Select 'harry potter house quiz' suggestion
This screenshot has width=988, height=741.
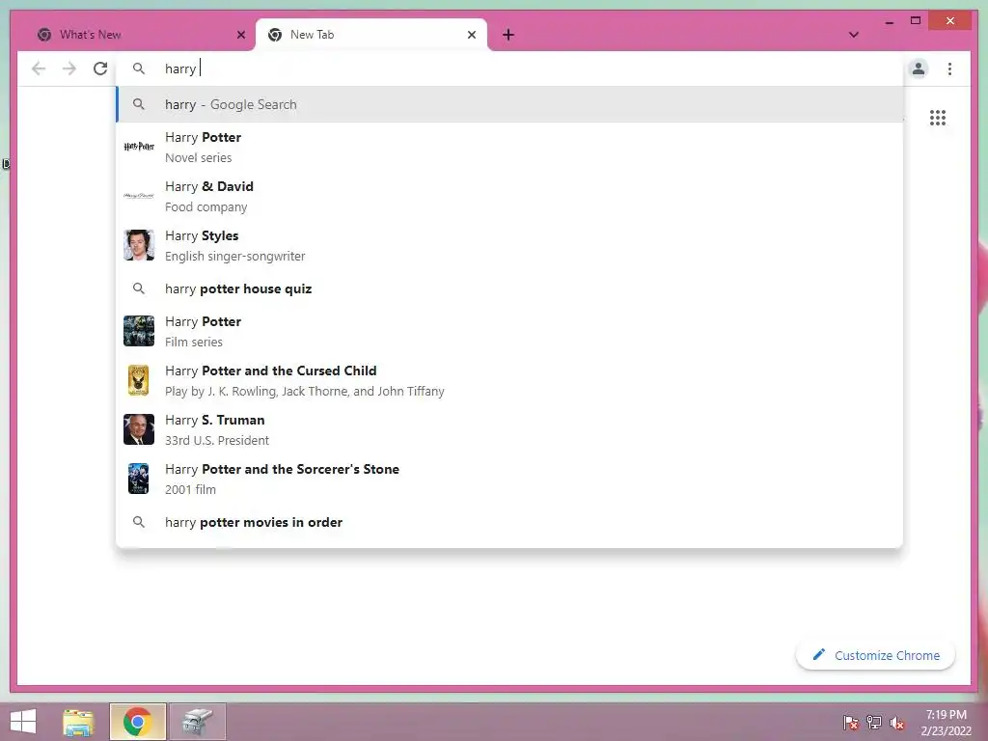(509, 288)
